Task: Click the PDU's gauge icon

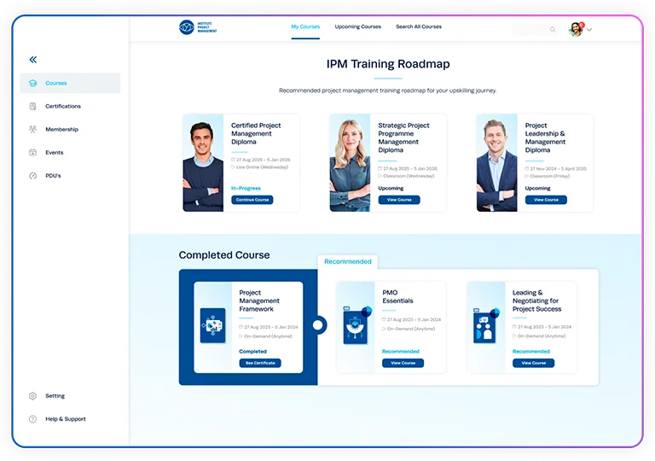Action: 33,176
